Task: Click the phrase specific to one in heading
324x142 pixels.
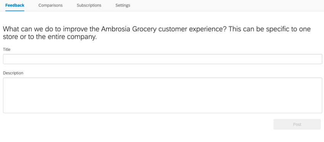Action: tap(288, 29)
